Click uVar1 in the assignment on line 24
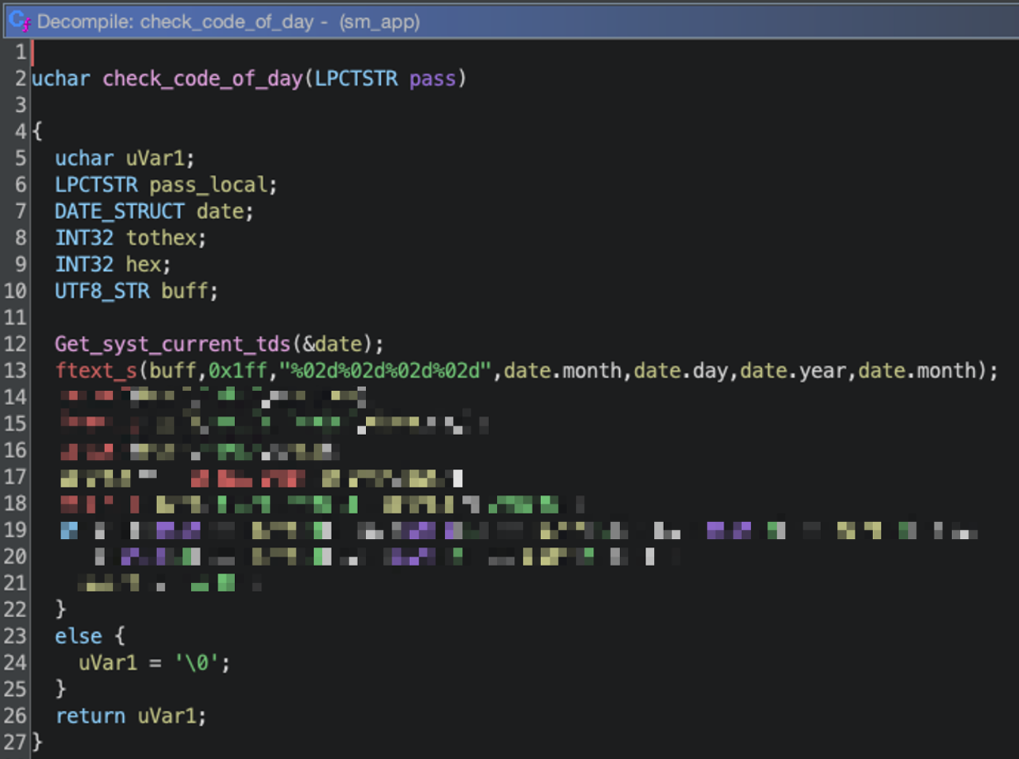This screenshot has height=759, width=1019. (107, 664)
